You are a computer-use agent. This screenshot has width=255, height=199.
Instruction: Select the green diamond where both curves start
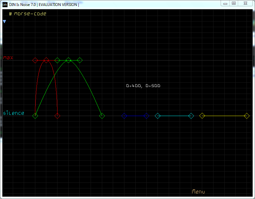35,116
